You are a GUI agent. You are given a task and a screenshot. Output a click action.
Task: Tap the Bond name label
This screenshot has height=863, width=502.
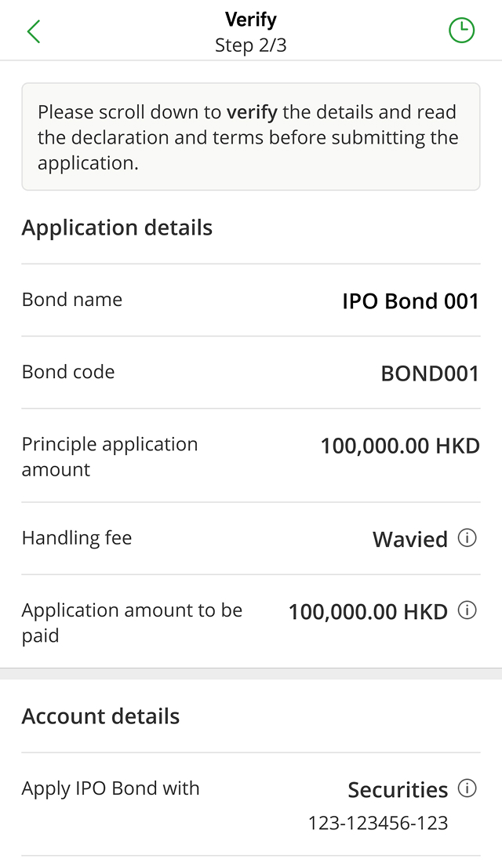tap(72, 300)
